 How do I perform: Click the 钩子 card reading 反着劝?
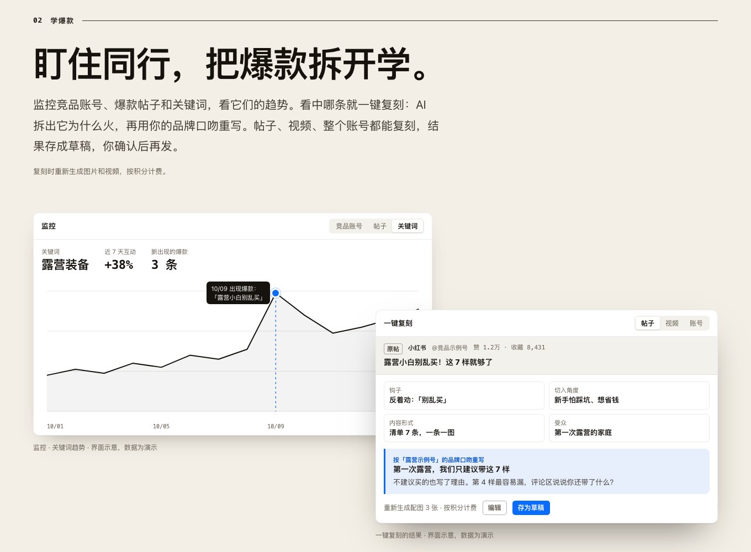(464, 395)
